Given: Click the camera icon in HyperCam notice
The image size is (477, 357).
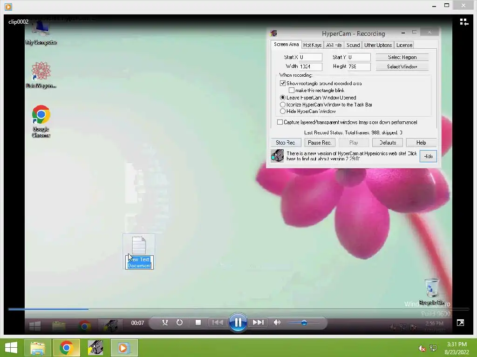Looking at the screenshot, I should point(277,156).
